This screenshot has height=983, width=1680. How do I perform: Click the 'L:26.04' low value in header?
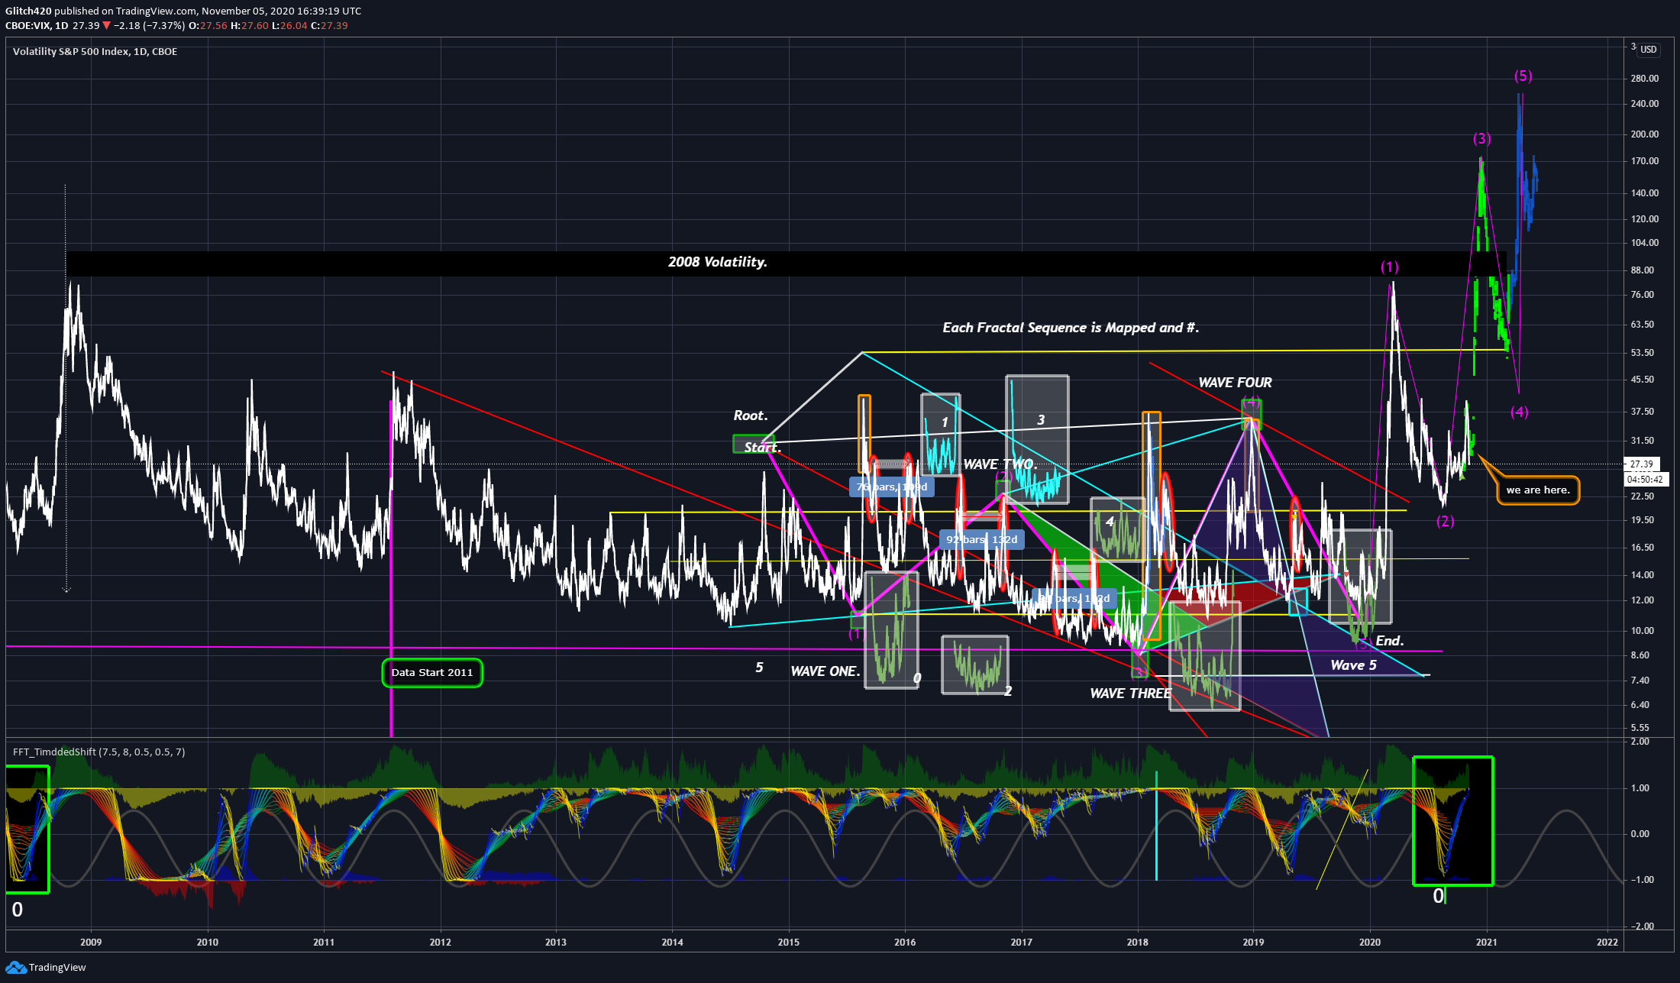click(289, 25)
